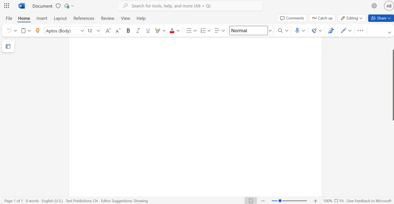Toggle bold formatting

tap(128, 31)
